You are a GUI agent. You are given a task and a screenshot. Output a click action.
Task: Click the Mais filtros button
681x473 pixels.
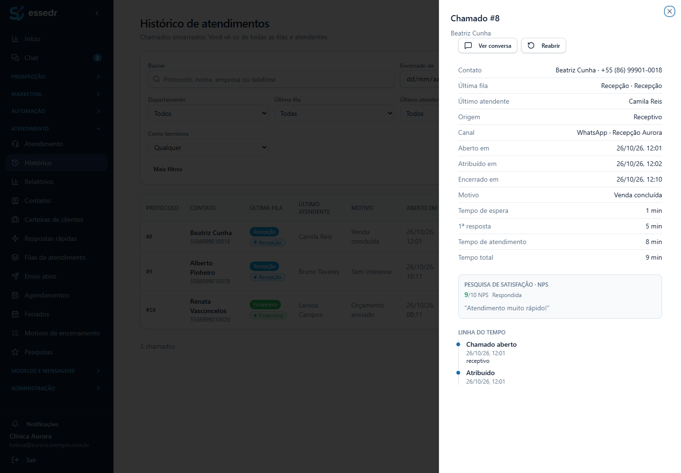point(168,169)
